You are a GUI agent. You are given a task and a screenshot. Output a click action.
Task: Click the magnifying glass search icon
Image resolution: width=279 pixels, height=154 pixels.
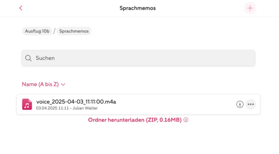(x=28, y=58)
